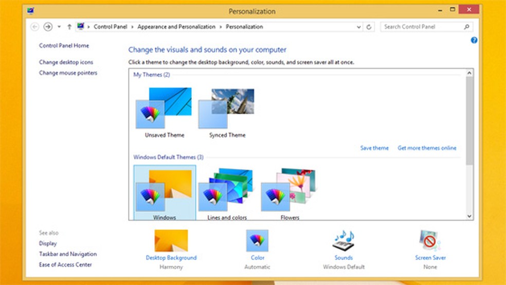The width and height of the screenshot is (506, 285).
Task: Click the 'Automatic' color value text
Action: pos(257,267)
